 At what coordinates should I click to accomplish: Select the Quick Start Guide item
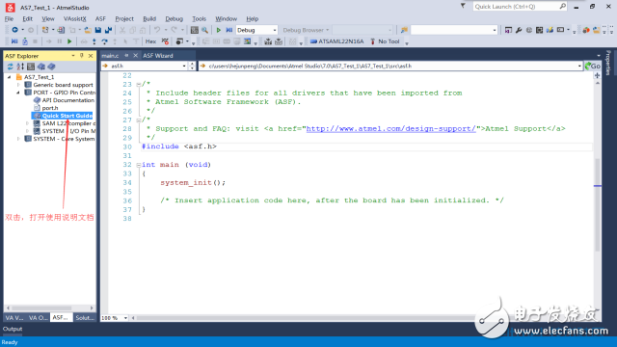(63, 116)
